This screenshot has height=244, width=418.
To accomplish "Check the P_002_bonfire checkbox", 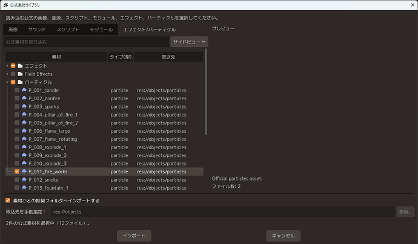I will click(x=17, y=98).
